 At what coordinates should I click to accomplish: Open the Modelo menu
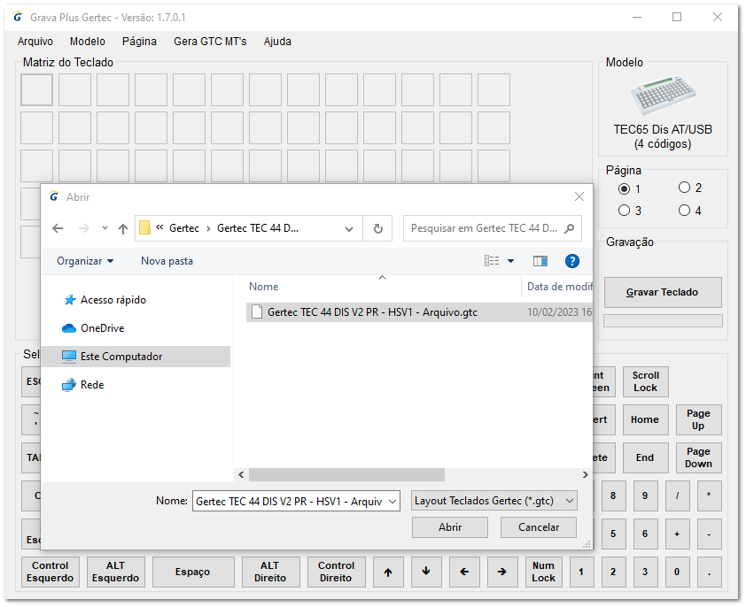[87, 42]
